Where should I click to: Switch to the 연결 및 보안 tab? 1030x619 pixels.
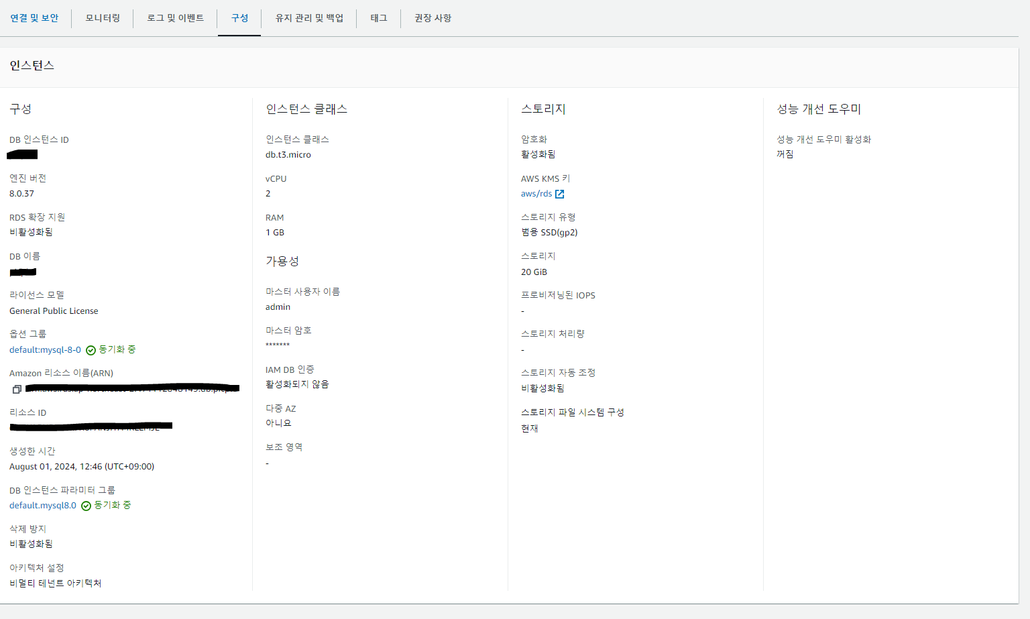pyautogui.click(x=34, y=18)
